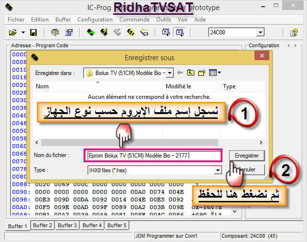Switch to the Buffer 5 tab
The width and height of the screenshot is (307, 242).
tap(117, 225)
